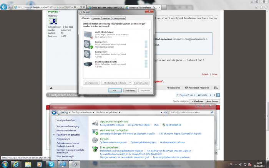Image resolution: width=269 pixels, height=168 pixels.
Task: Click the clock in the system tray
Action: point(259,165)
